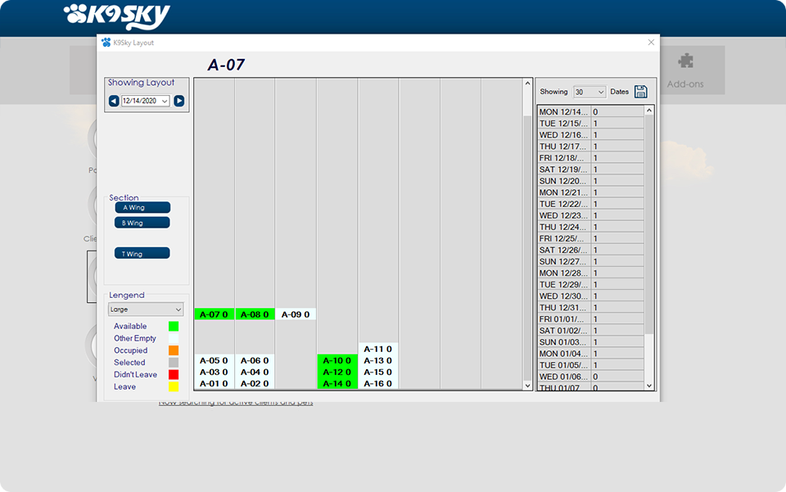Click the Didn't Leave legend label
Screen dimensions: 786x492
[x=135, y=374]
